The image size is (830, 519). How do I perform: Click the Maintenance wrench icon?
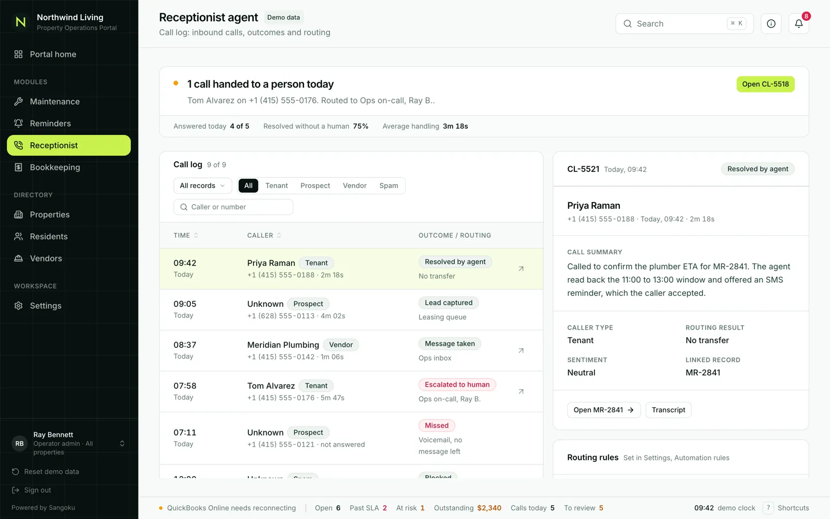[19, 102]
